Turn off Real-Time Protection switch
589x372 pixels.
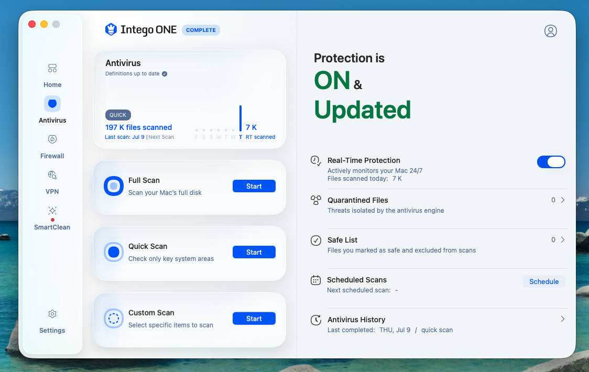point(551,162)
